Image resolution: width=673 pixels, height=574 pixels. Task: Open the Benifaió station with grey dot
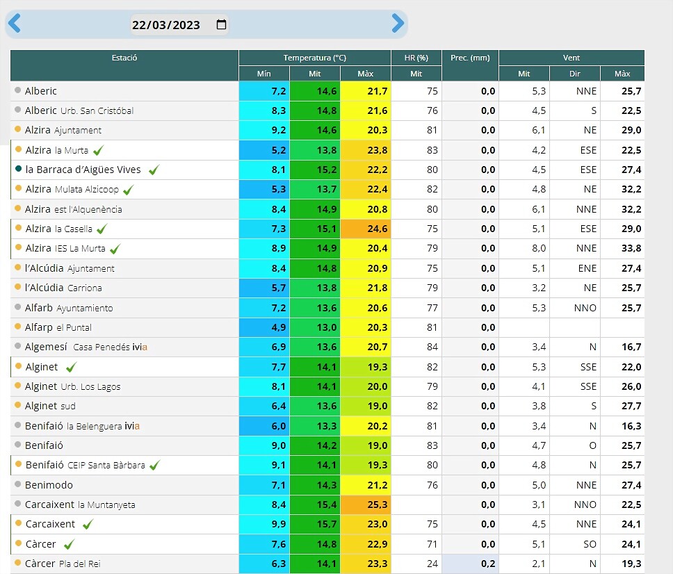point(44,445)
